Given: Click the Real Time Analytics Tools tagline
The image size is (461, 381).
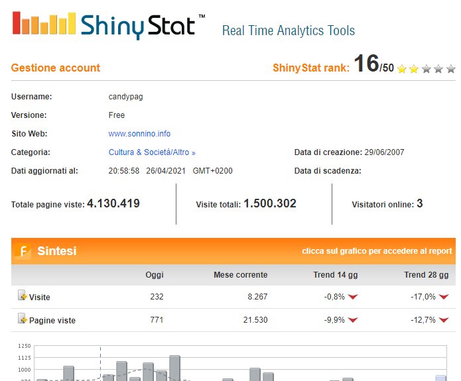Looking at the screenshot, I should click(289, 30).
